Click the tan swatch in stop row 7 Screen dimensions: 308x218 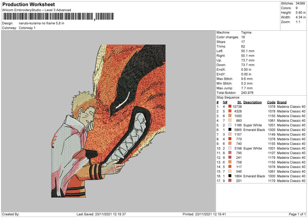click(x=230, y=134)
